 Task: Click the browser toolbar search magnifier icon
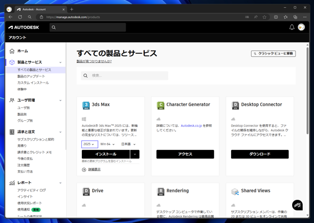tap(30, 17)
